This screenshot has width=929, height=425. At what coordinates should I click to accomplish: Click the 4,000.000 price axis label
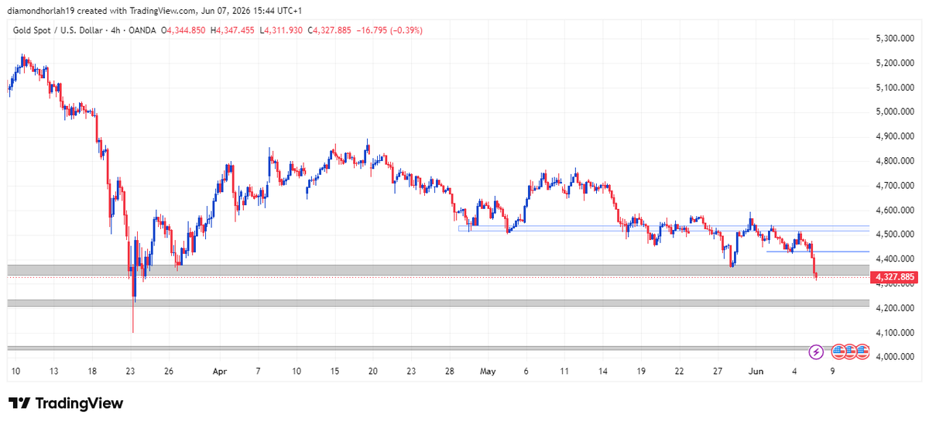pyautogui.click(x=896, y=357)
